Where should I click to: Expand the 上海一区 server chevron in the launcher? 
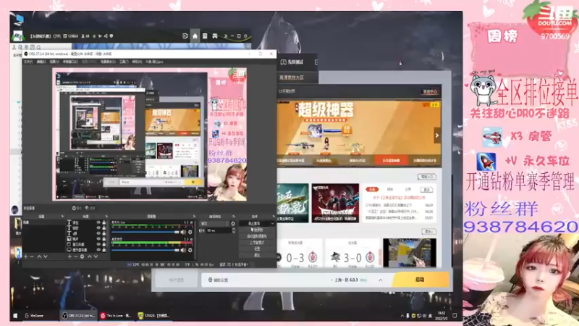pos(381,280)
